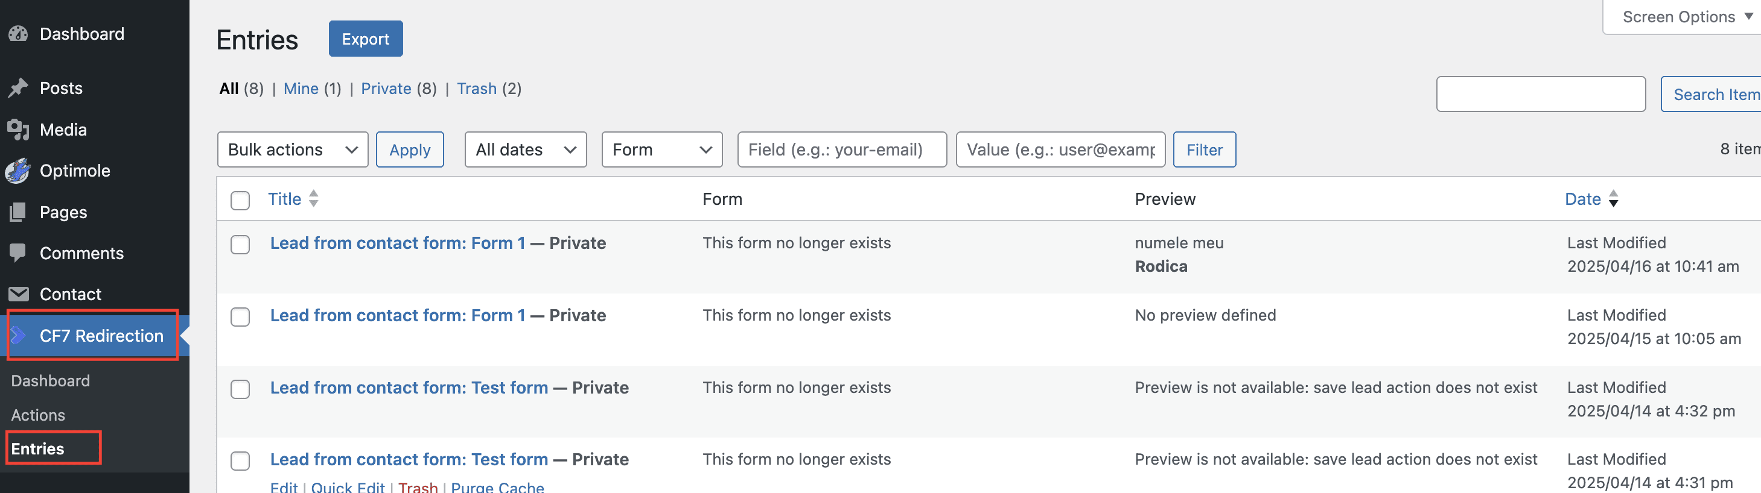
Task: Click the Contact envelope icon
Action: click(19, 294)
